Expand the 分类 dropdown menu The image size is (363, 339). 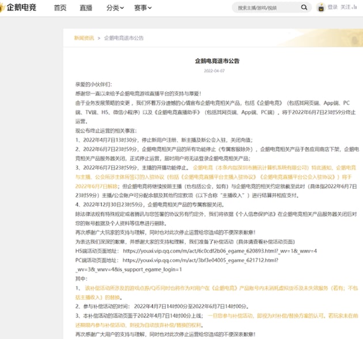(x=115, y=8)
